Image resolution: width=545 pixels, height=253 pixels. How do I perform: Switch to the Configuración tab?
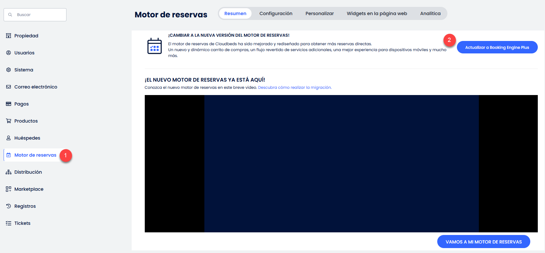click(276, 13)
